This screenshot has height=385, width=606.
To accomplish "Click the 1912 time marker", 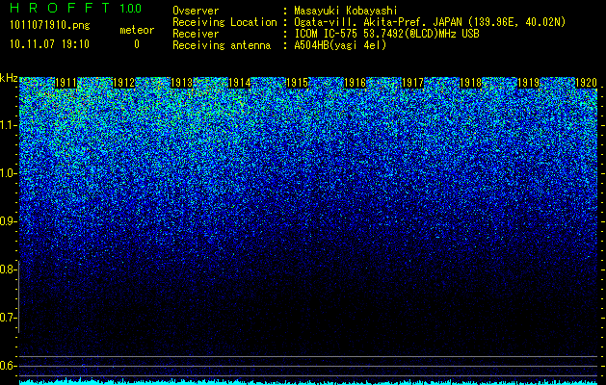I will pos(123,83).
